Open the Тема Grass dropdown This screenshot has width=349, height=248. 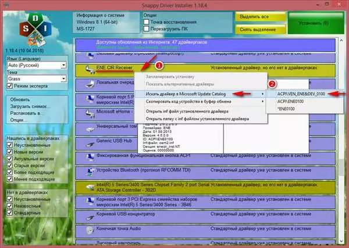pos(63,79)
